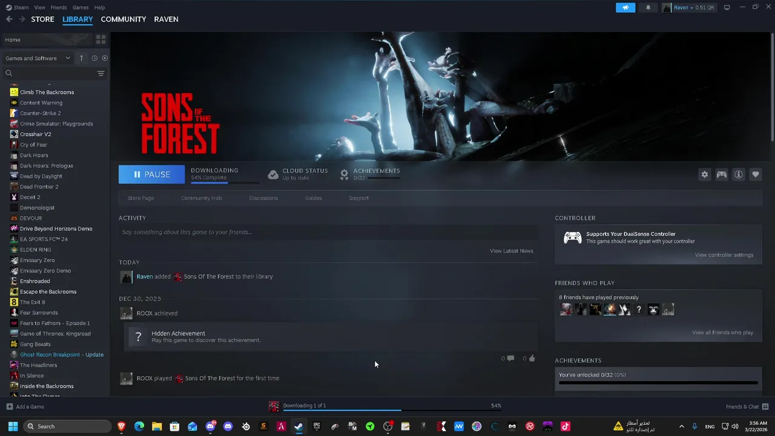This screenshot has width=775, height=436.
Task: Expand the Games and Software dropdown
Action: [x=38, y=58]
